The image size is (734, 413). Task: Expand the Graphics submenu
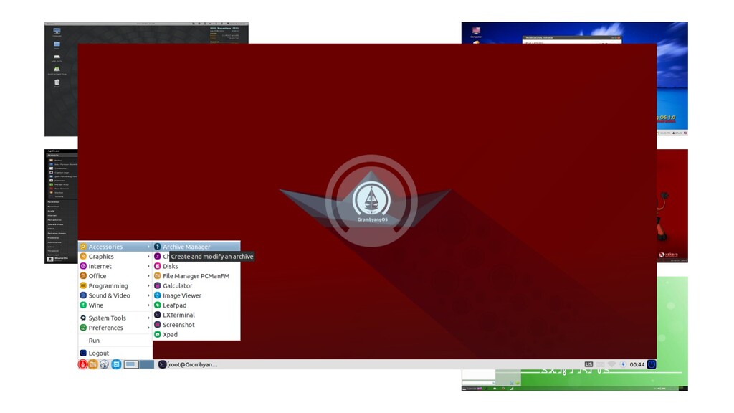(115, 257)
